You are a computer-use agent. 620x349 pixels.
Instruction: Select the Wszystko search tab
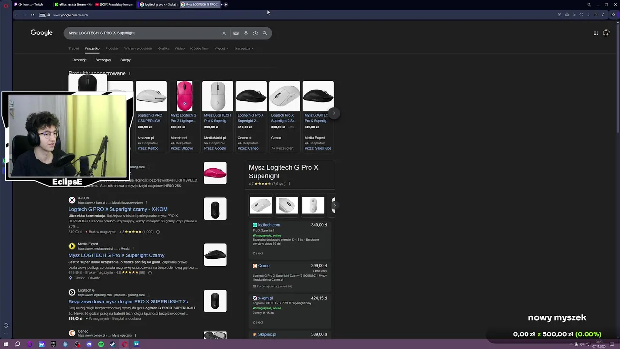(x=92, y=48)
